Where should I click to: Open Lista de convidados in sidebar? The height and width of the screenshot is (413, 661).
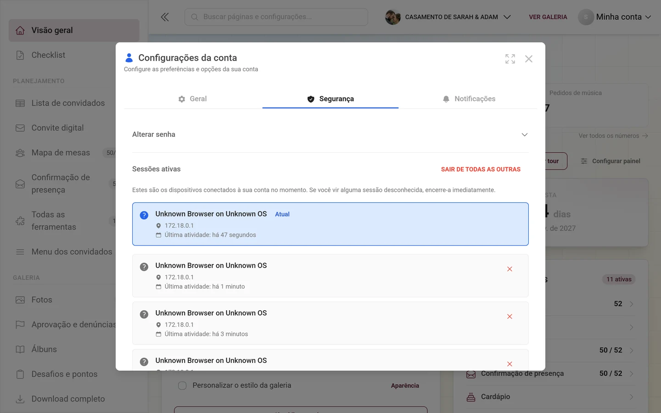pos(68,103)
